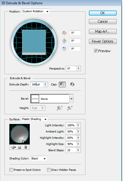124x181 pixels.
Task: Click the Z-axis rotation icon
Action: [x=64, y=49]
